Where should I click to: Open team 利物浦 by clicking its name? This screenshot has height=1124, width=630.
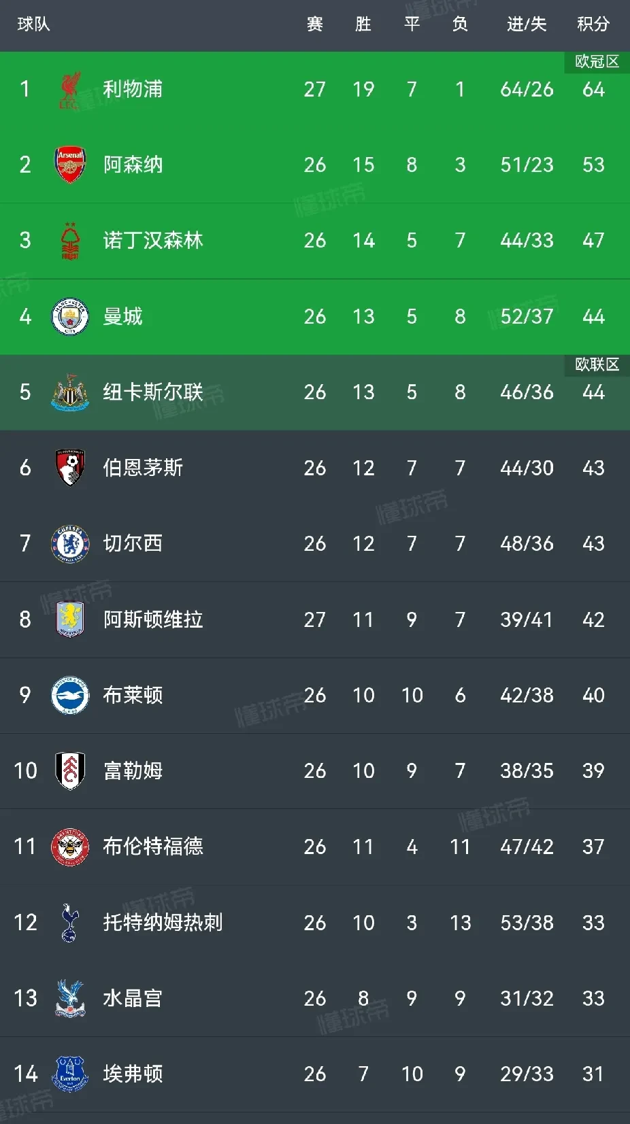(133, 89)
